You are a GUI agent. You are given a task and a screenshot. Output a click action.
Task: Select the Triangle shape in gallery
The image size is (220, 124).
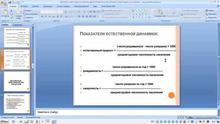pyautogui.click(x=133, y=14)
